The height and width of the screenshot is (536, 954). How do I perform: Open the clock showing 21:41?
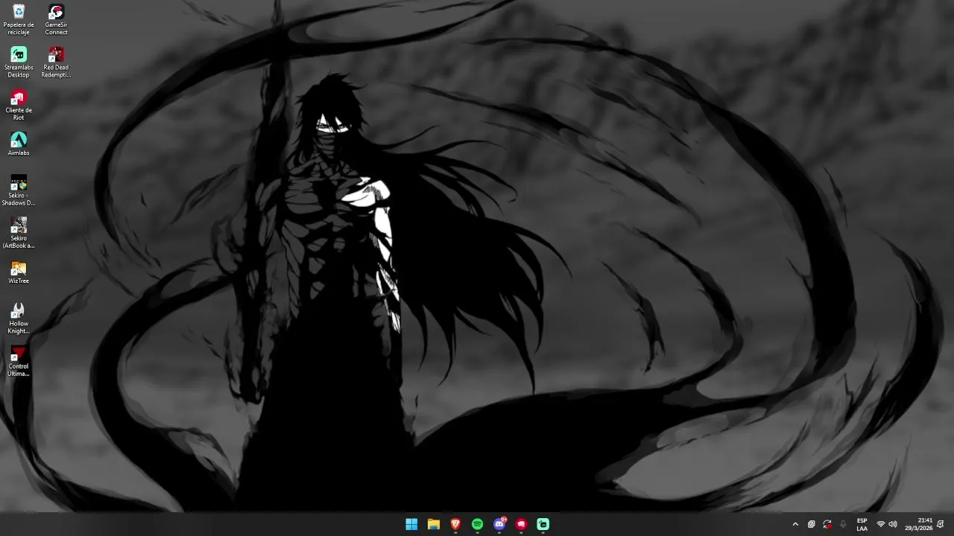pos(919,524)
